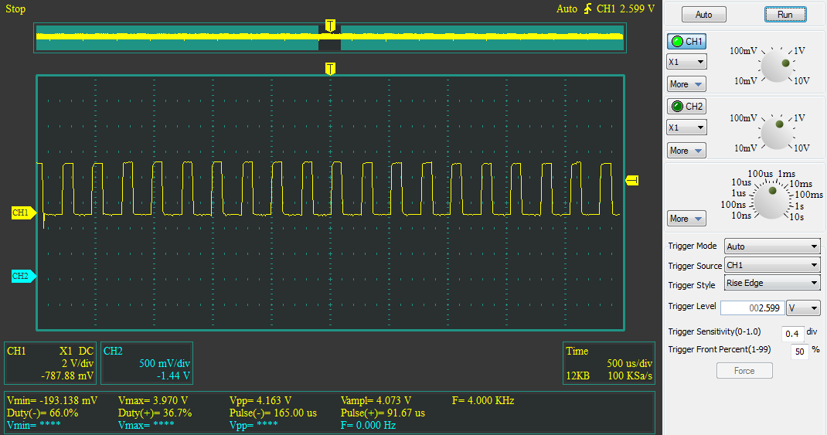Open the trigger level unit V dropdown
The height and width of the screenshot is (435, 827).
(x=803, y=308)
